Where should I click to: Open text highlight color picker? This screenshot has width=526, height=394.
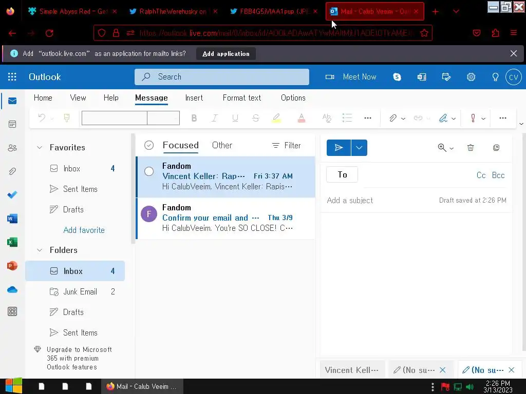(x=276, y=118)
